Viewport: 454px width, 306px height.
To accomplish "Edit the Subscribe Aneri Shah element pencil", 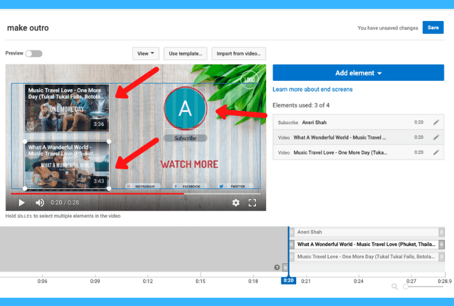I will click(436, 122).
